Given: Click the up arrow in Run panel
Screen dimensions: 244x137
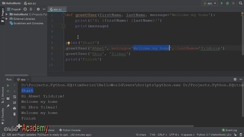Looking at the screenshot, I should [x=14, y=85].
